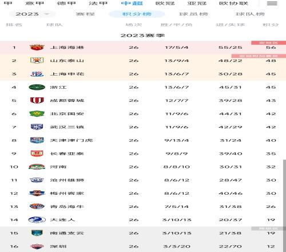The width and height of the screenshot is (286, 252).
Task: Open team 山东泰山 by name
Action: click(x=67, y=61)
